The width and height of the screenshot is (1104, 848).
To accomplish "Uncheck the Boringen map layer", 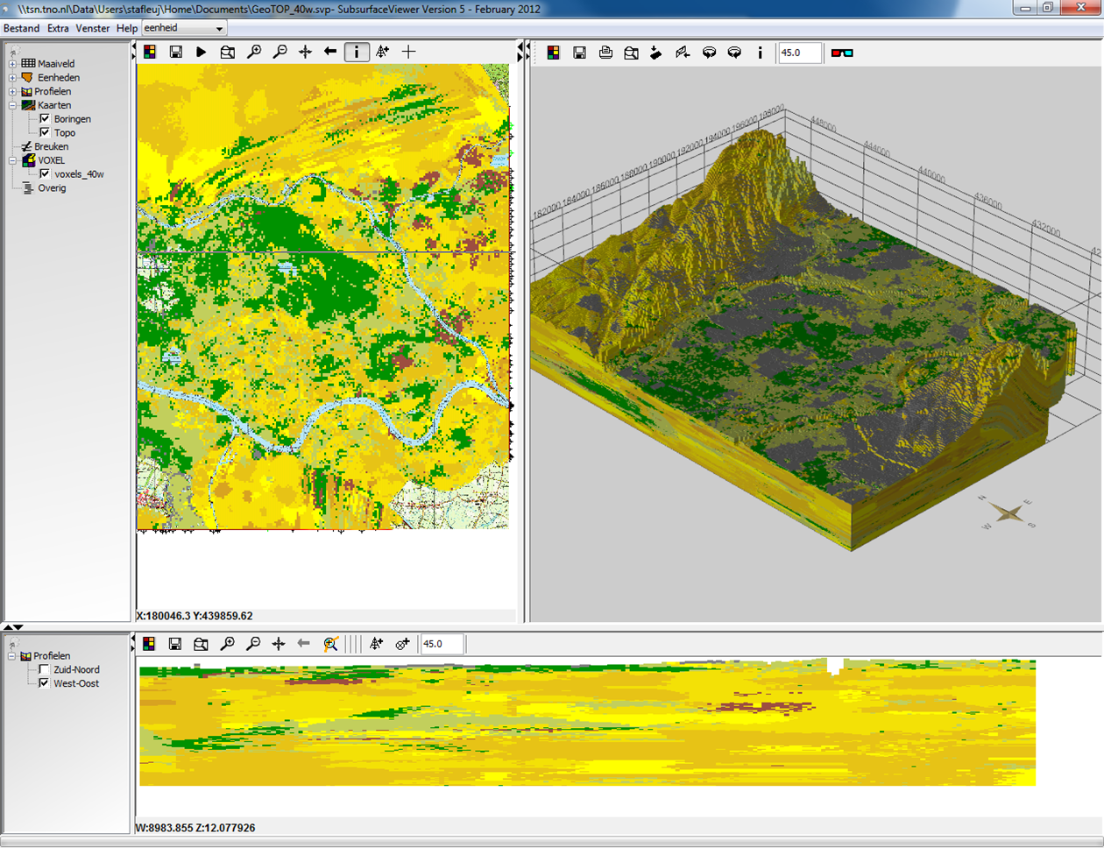I will [x=45, y=119].
